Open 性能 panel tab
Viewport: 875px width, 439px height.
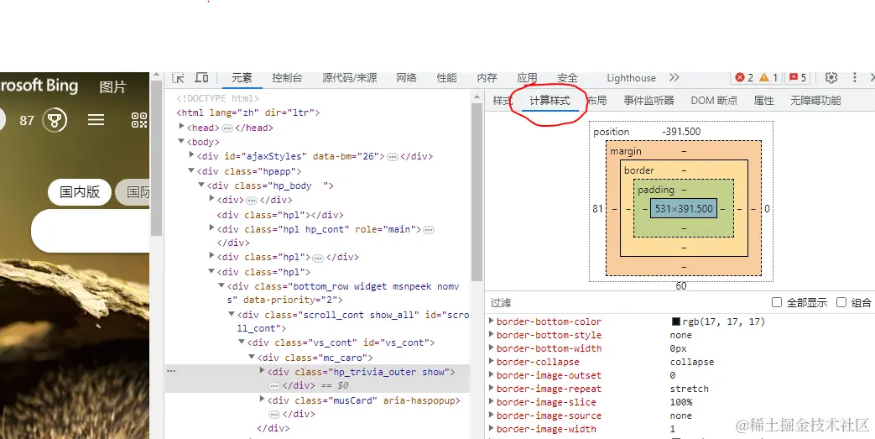pyautogui.click(x=446, y=78)
